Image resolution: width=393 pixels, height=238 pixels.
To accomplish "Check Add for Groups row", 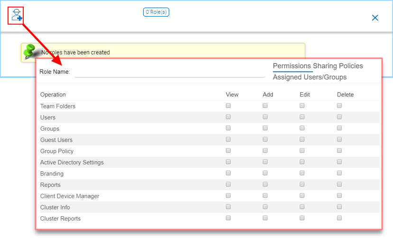I will [265, 128].
